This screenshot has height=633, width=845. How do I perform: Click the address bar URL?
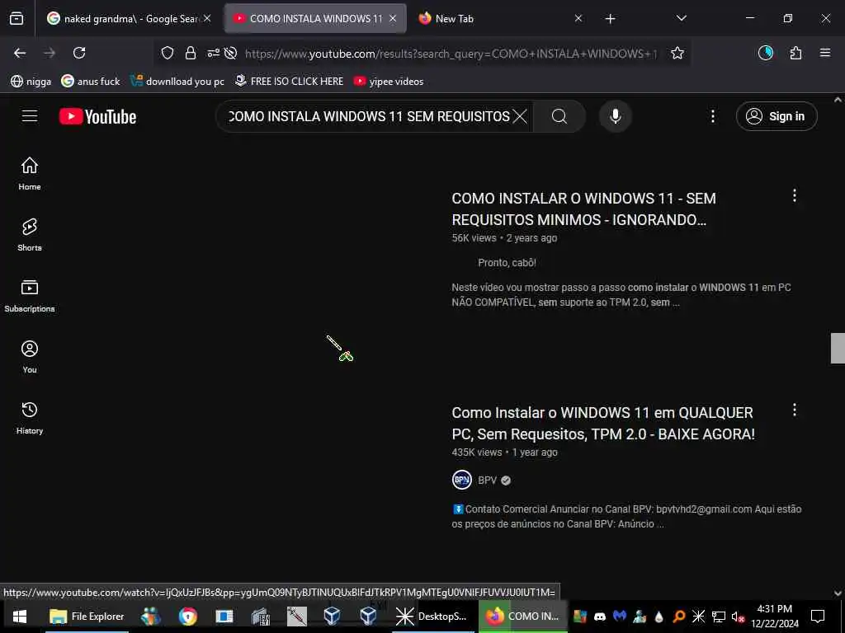(451, 54)
